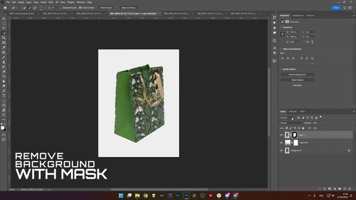The height and width of the screenshot is (200, 356).
Task: Open the Window menu
Action: pyautogui.click(x=81, y=2)
